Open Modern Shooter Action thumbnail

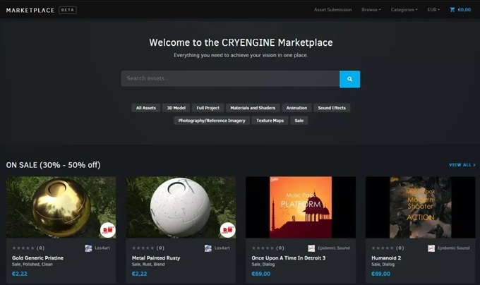pyautogui.click(x=420, y=207)
